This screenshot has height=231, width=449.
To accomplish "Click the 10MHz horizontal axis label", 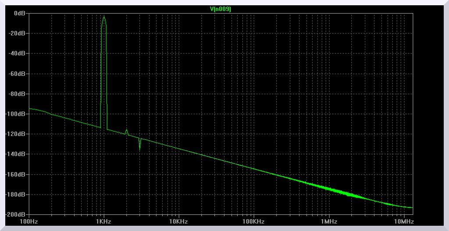I will 403,222.
